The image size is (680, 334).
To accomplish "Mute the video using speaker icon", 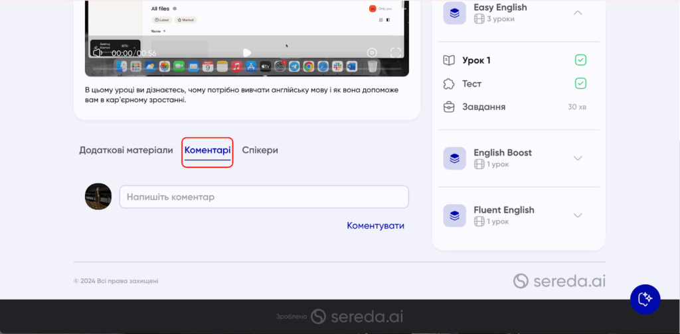I will click(97, 53).
